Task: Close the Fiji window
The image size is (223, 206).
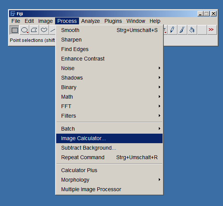Action: 214,14
